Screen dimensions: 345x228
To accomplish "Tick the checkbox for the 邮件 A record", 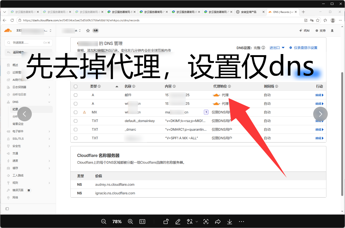I will pyautogui.click(x=75, y=95).
